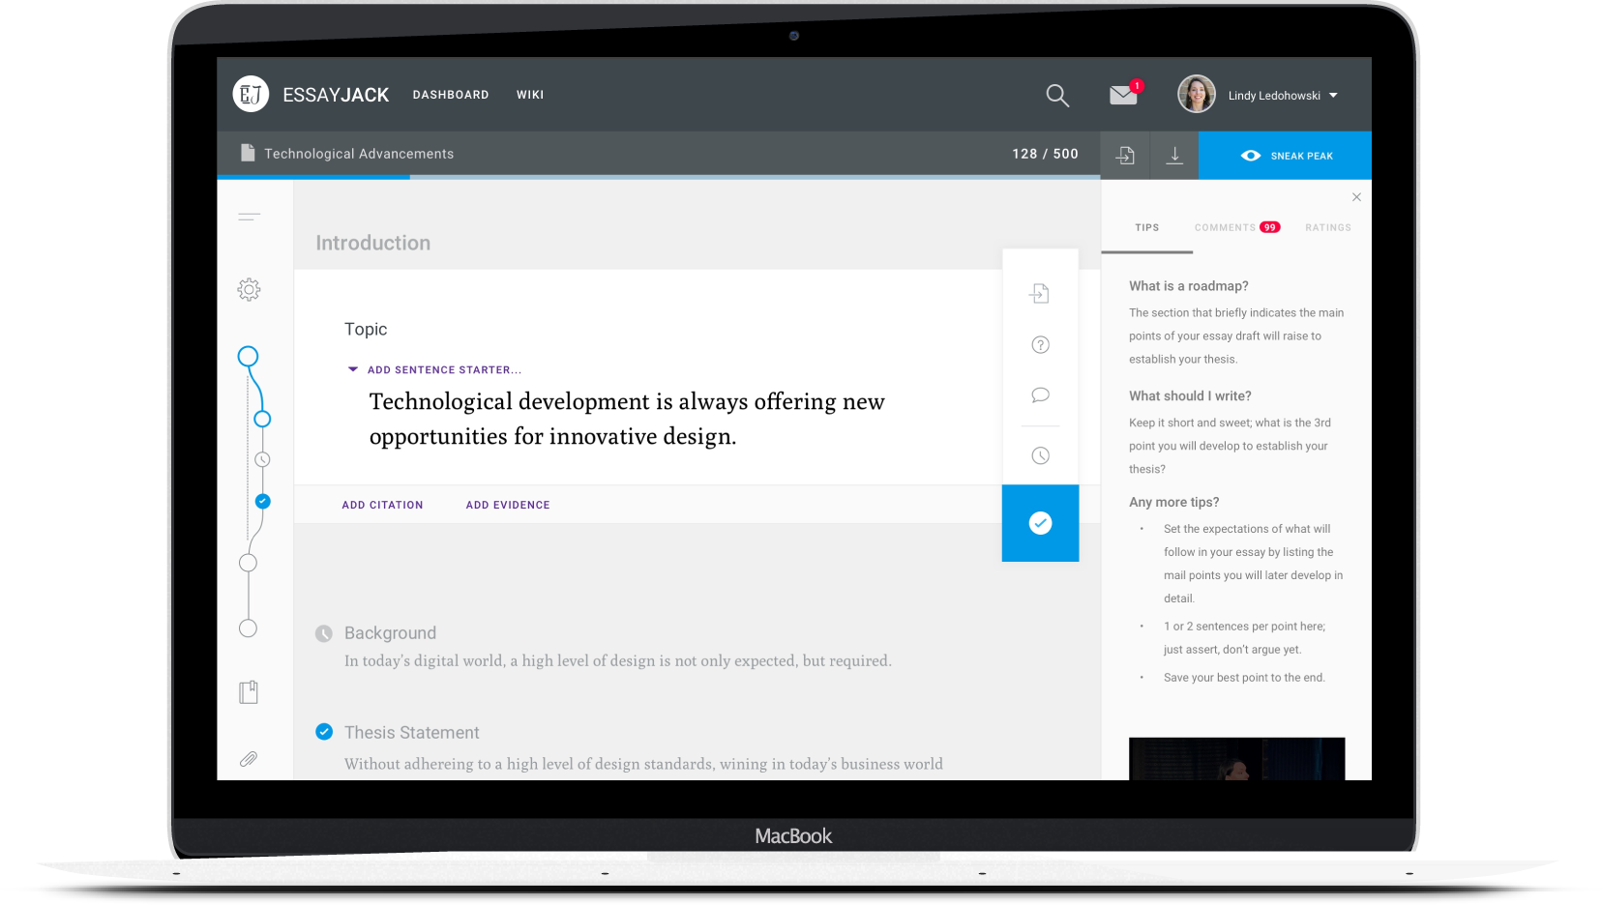Click the Topic heading
Viewport: 1602px width, 905px height.
366,329
